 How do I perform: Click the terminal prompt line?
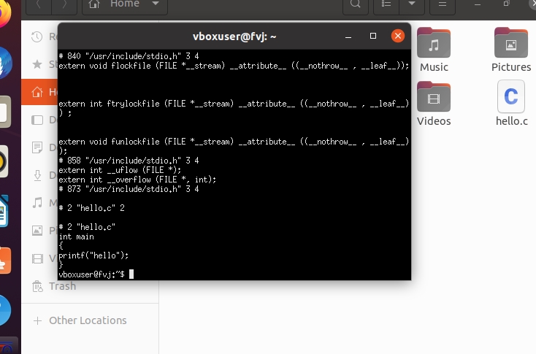point(96,274)
